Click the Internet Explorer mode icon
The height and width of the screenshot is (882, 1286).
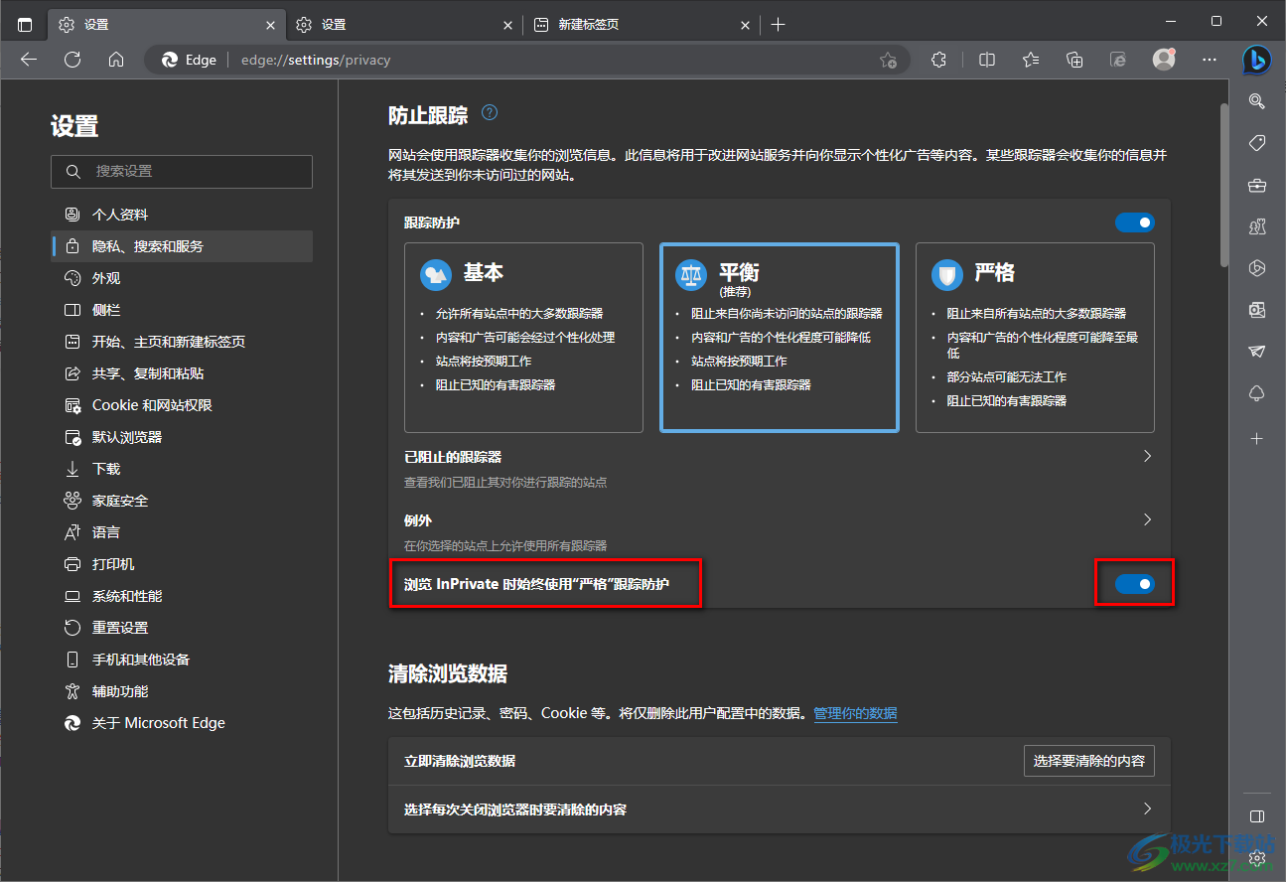[1118, 60]
